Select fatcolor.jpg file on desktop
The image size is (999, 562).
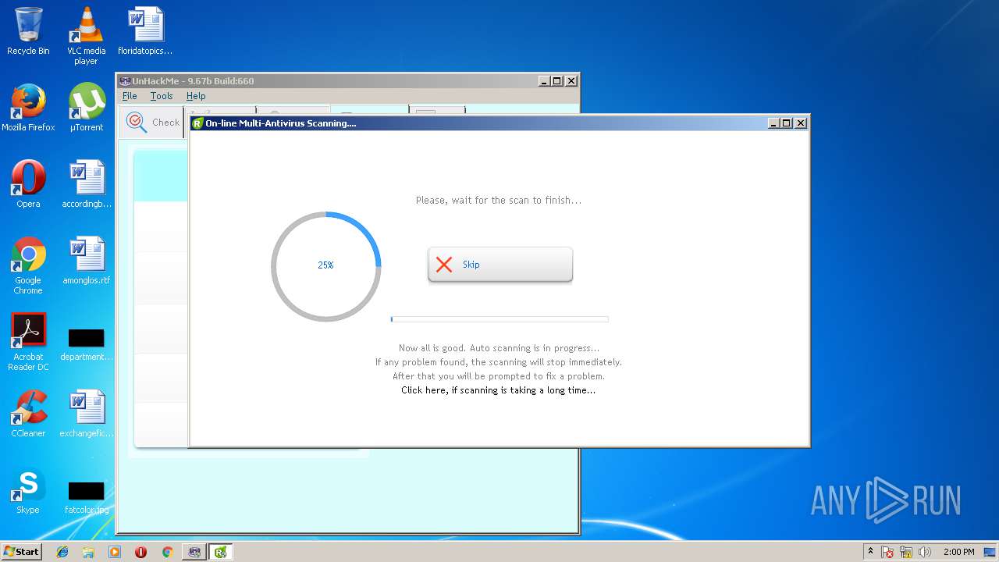[x=86, y=498]
